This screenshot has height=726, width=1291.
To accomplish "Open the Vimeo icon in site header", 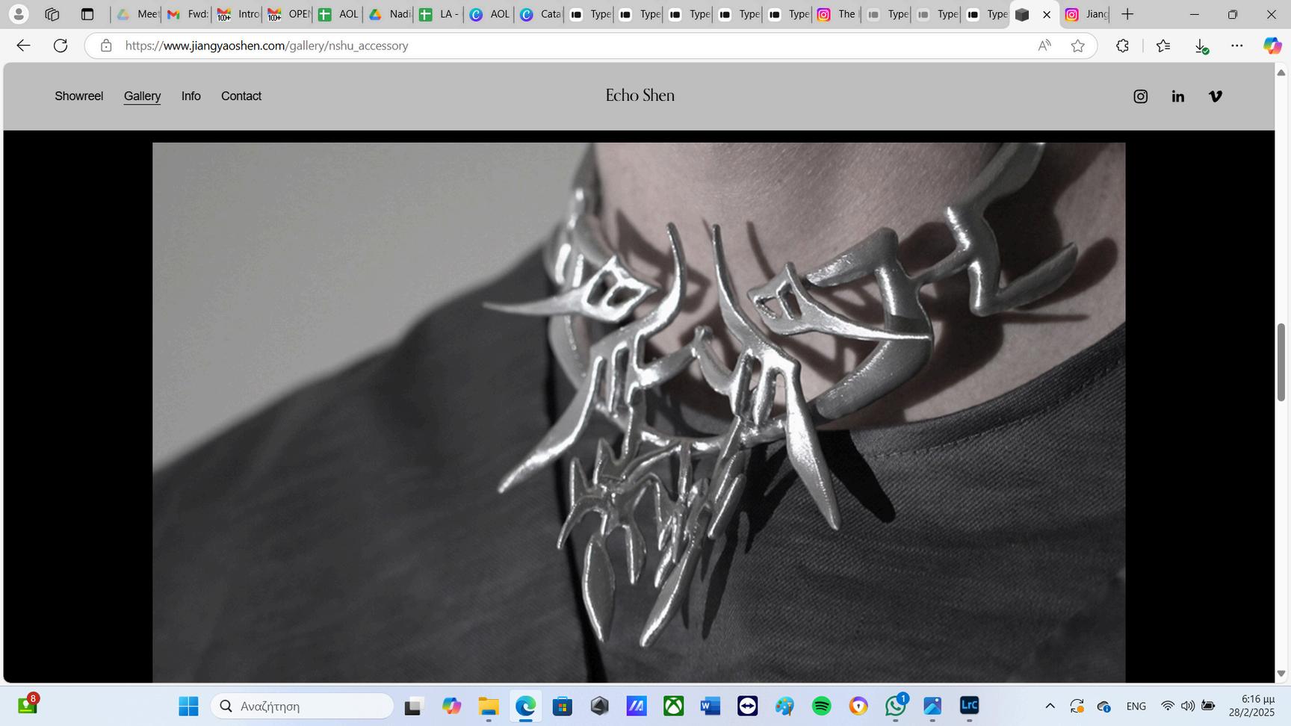I will [1216, 96].
